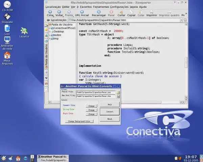Open the Favoritos menu

click(x=86, y=7)
